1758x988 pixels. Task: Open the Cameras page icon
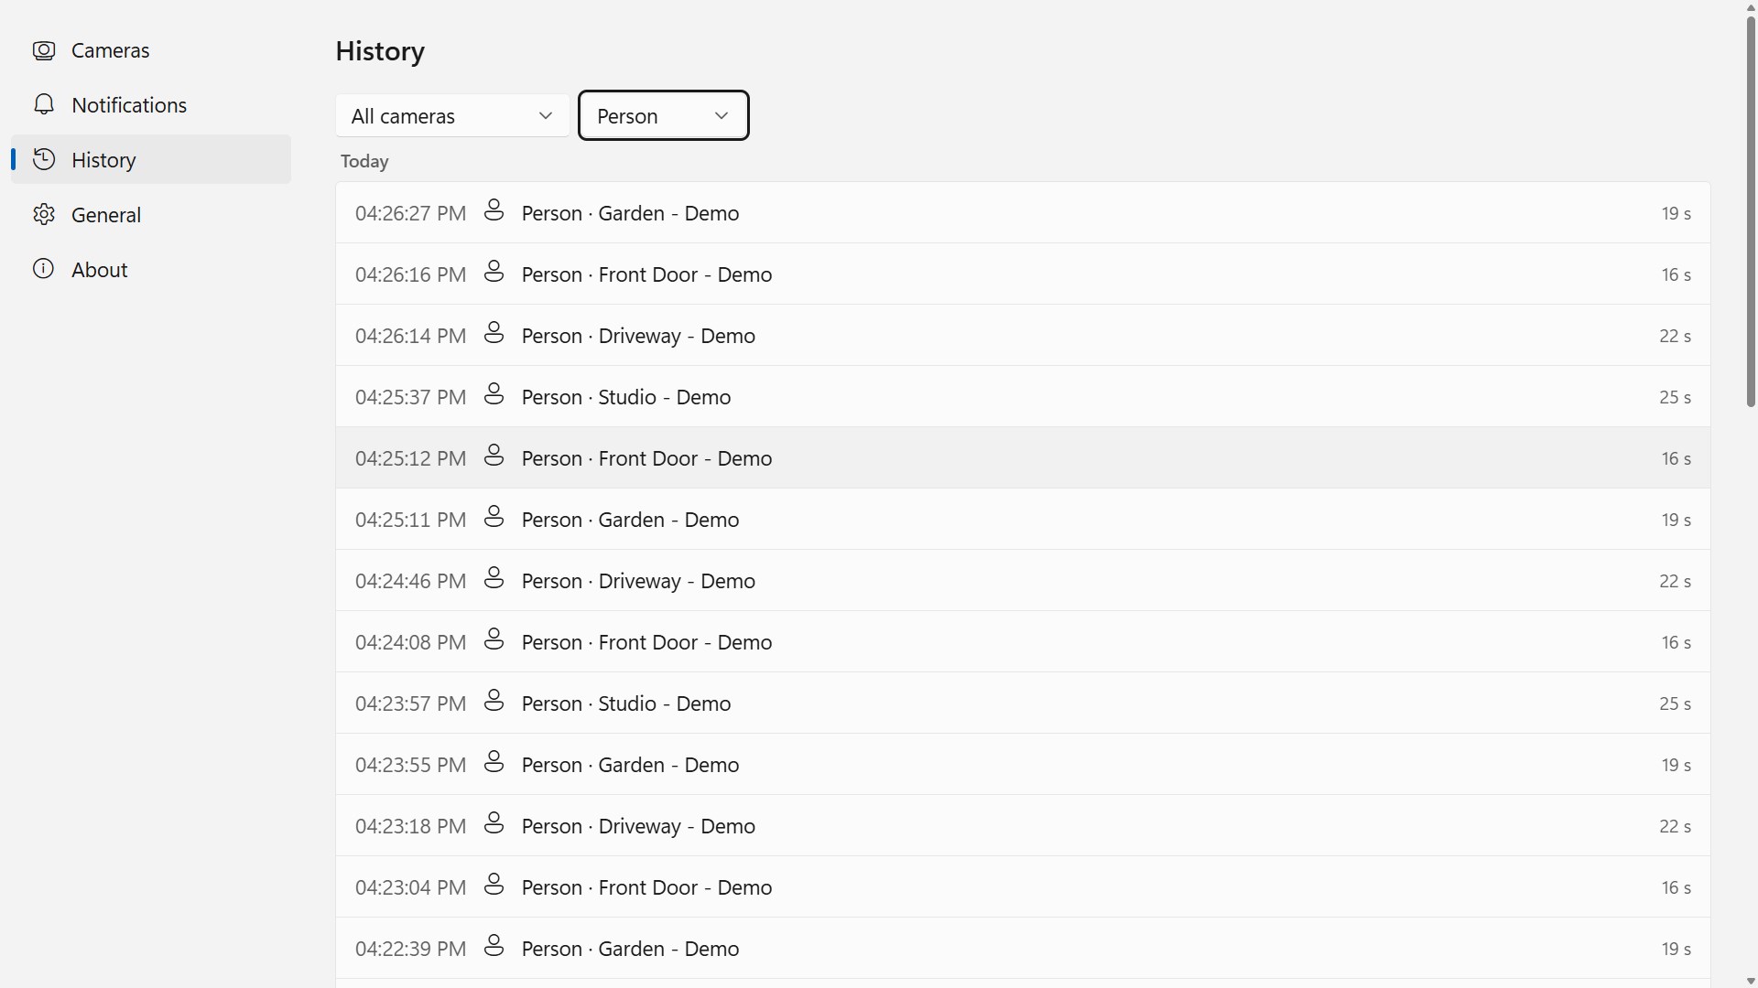[44, 50]
